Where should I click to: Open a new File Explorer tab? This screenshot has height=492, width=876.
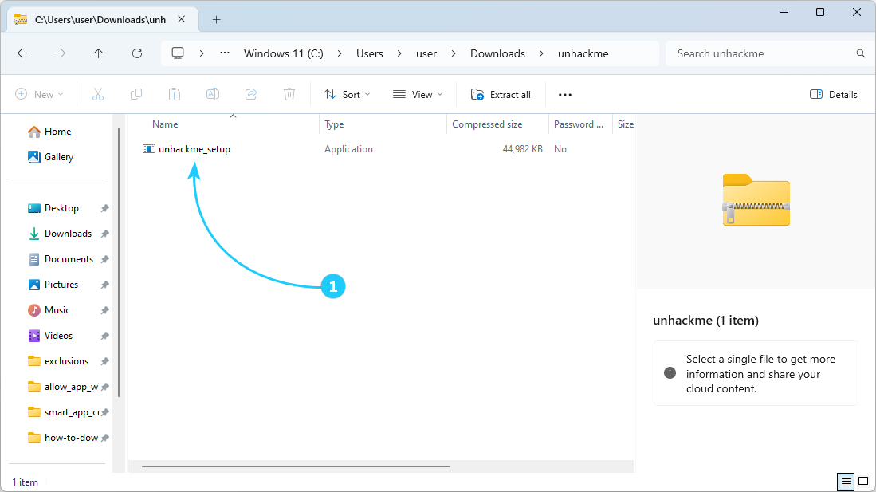pyautogui.click(x=216, y=20)
